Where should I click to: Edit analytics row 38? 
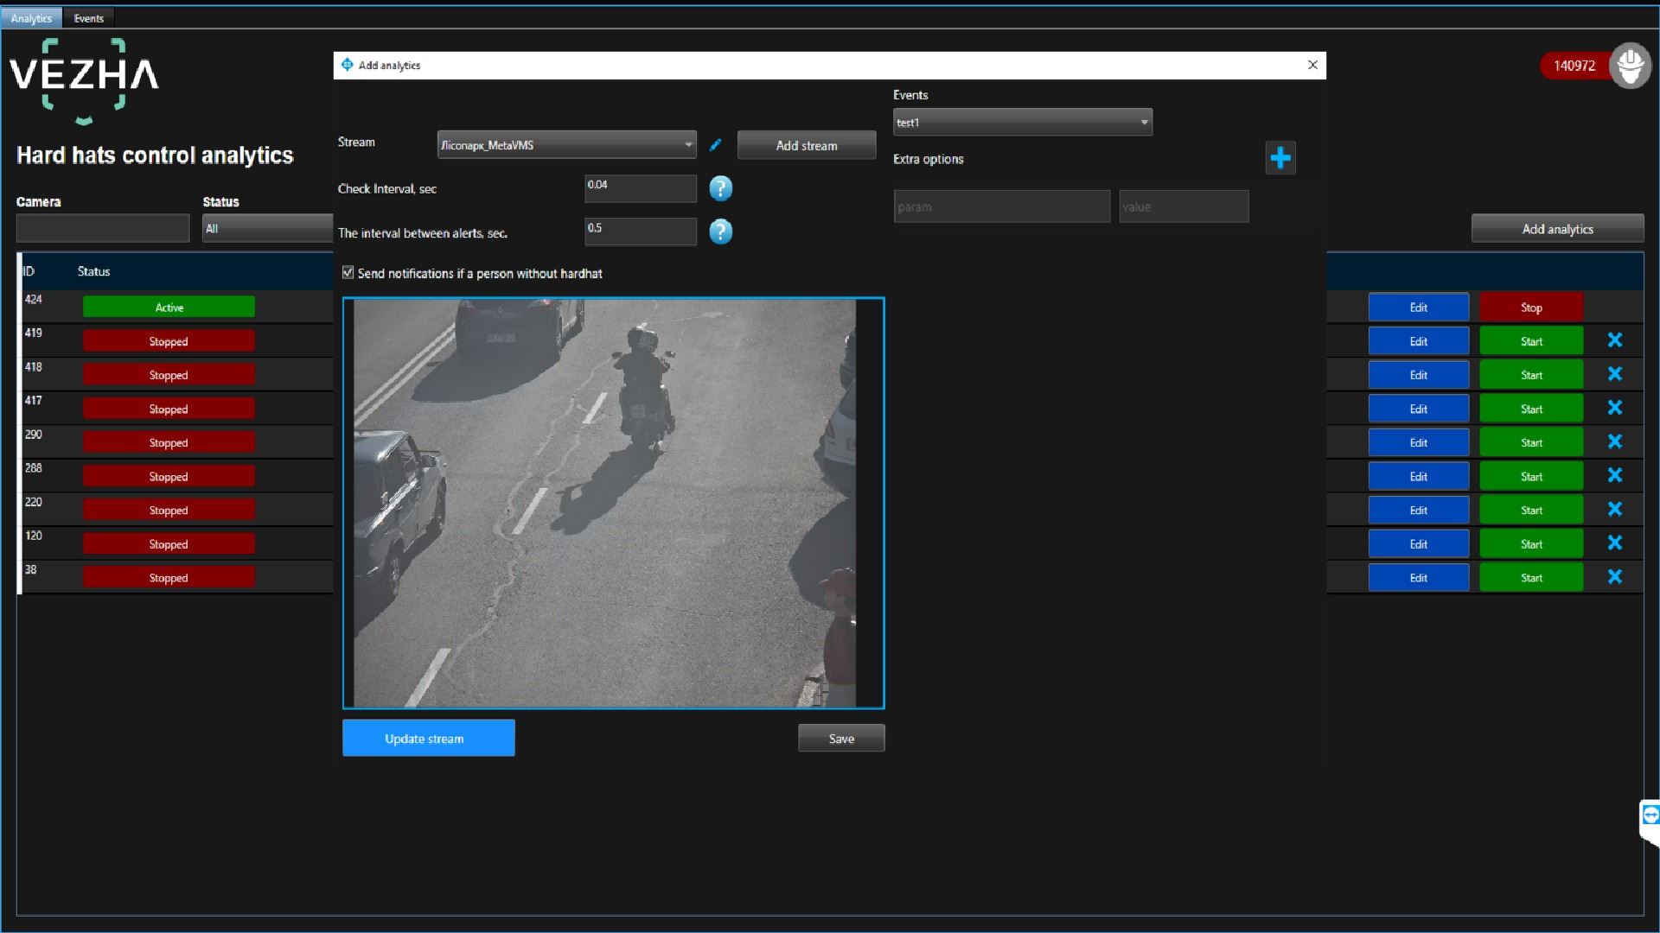(1419, 577)
